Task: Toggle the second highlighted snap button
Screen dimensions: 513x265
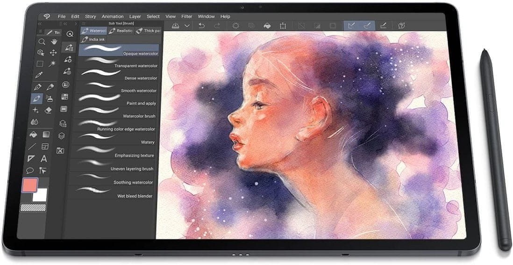Action: 367,26
